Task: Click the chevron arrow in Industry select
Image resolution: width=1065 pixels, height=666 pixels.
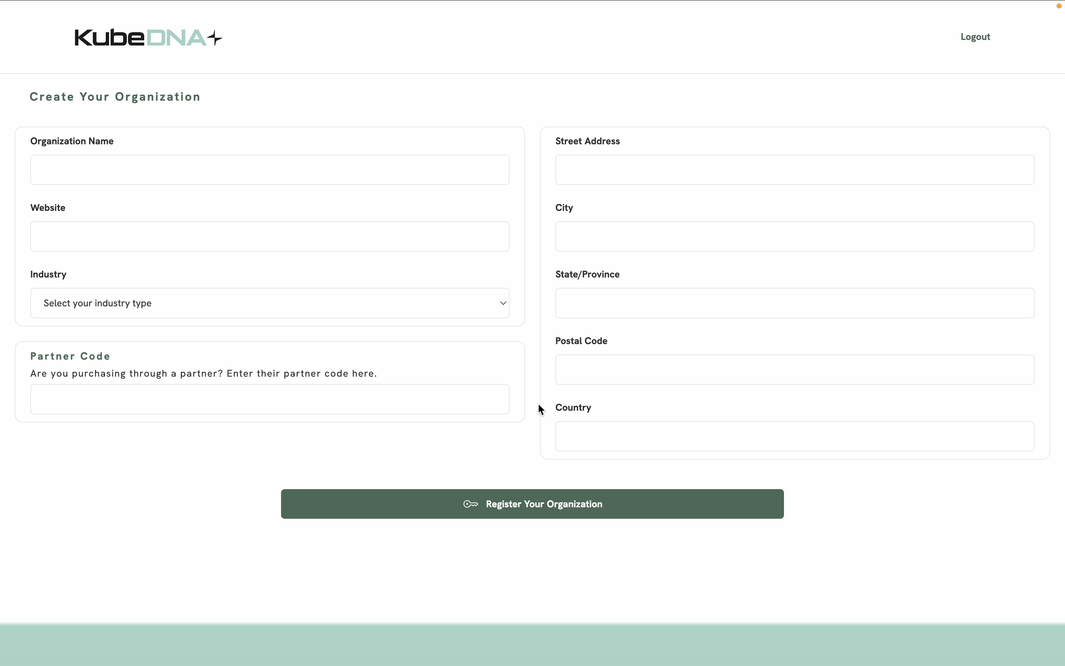Action: 503,303
